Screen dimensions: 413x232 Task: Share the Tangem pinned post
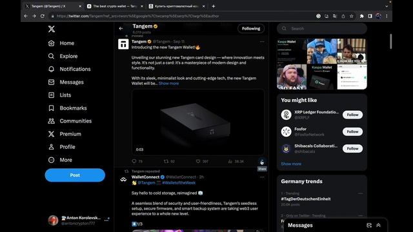coord(262,162)
